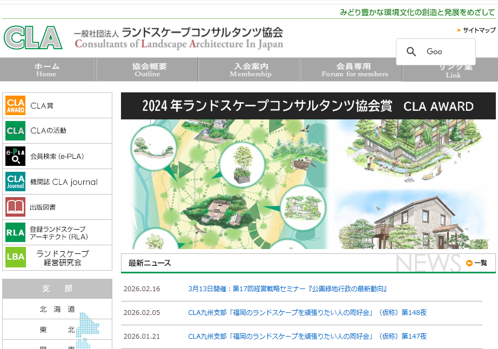This screenshot has height=349, width=498.
Task: Open the orange CLA AWARD sidebar icon
Action: coord(16,105)
